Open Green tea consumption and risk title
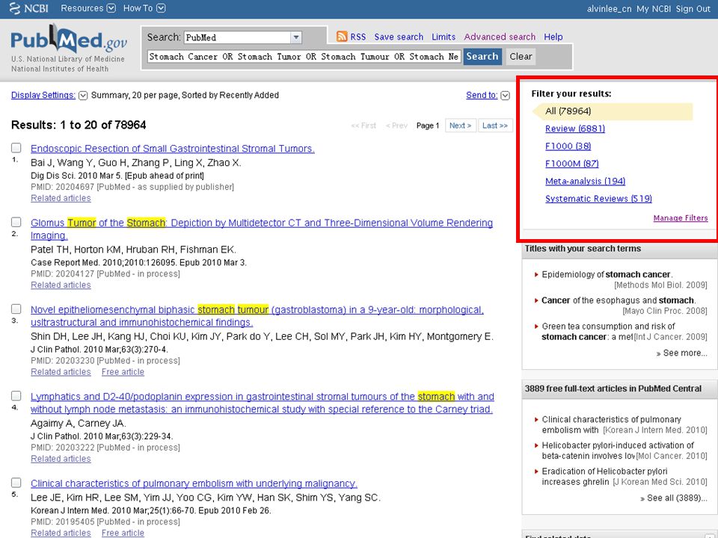This screenshot has width=718, height=538. (609, 332)
